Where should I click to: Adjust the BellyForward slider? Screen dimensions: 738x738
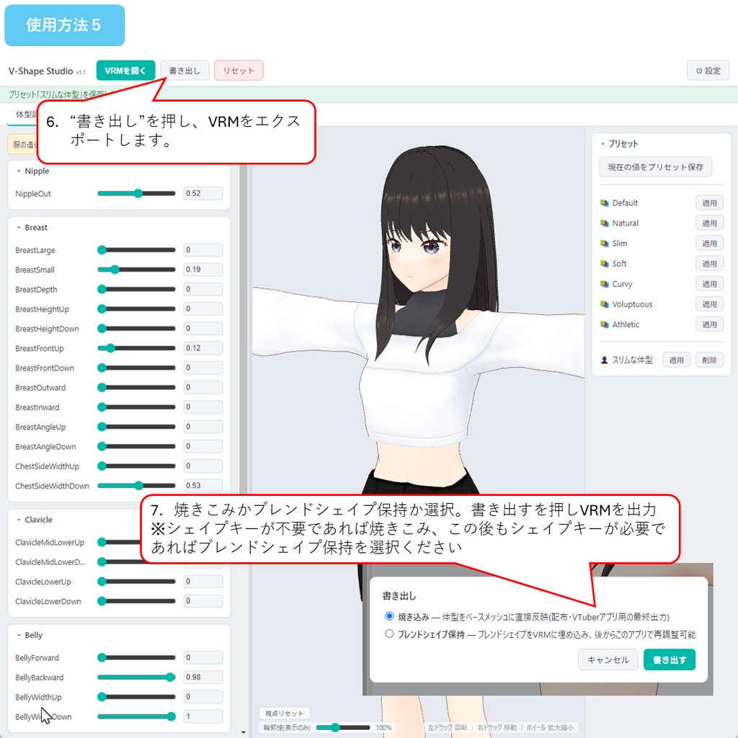click(136, 657)
